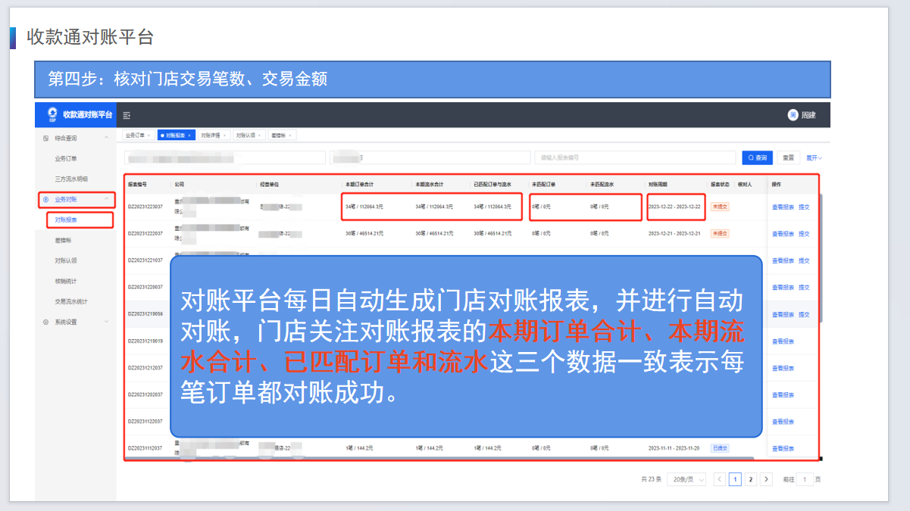
Task: Click report number DZ20231212037
Action: pos(145,368)
